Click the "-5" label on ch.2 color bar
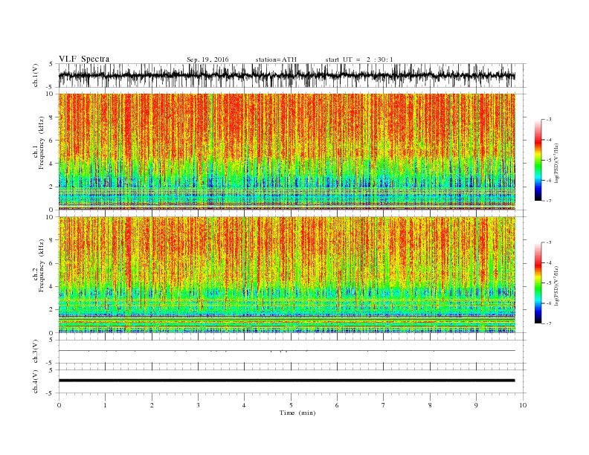Image resolution: width=589 pixels, height=455 pixels. click(x=548, y=283)
